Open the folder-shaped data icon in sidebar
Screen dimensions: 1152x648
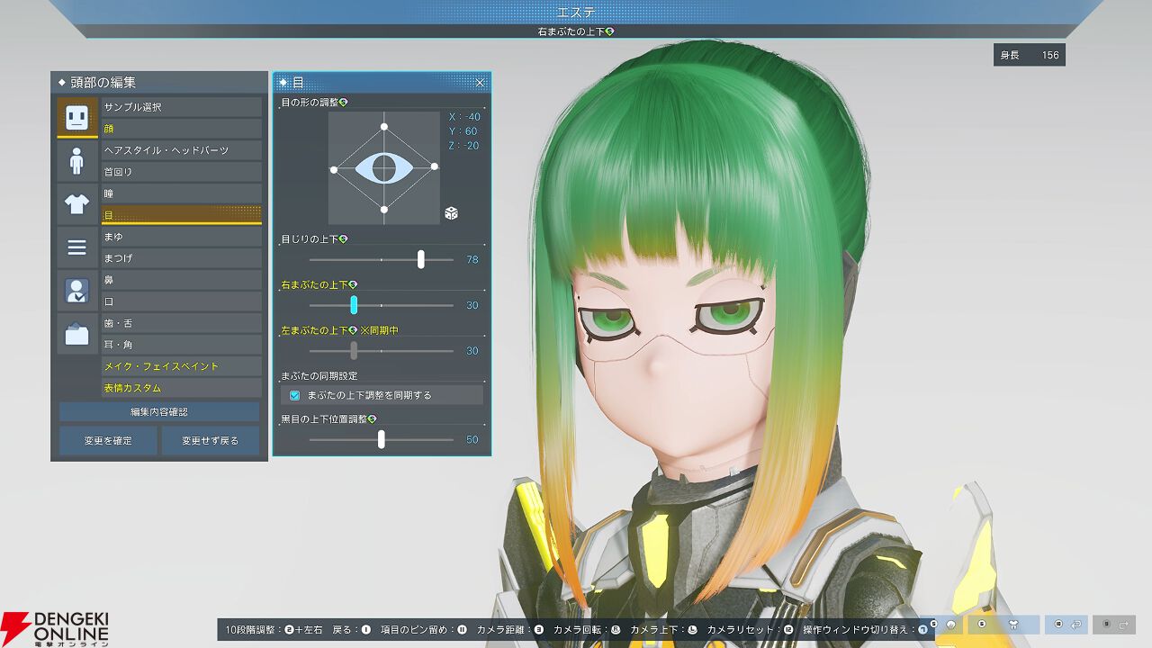[x=76, y=335]
